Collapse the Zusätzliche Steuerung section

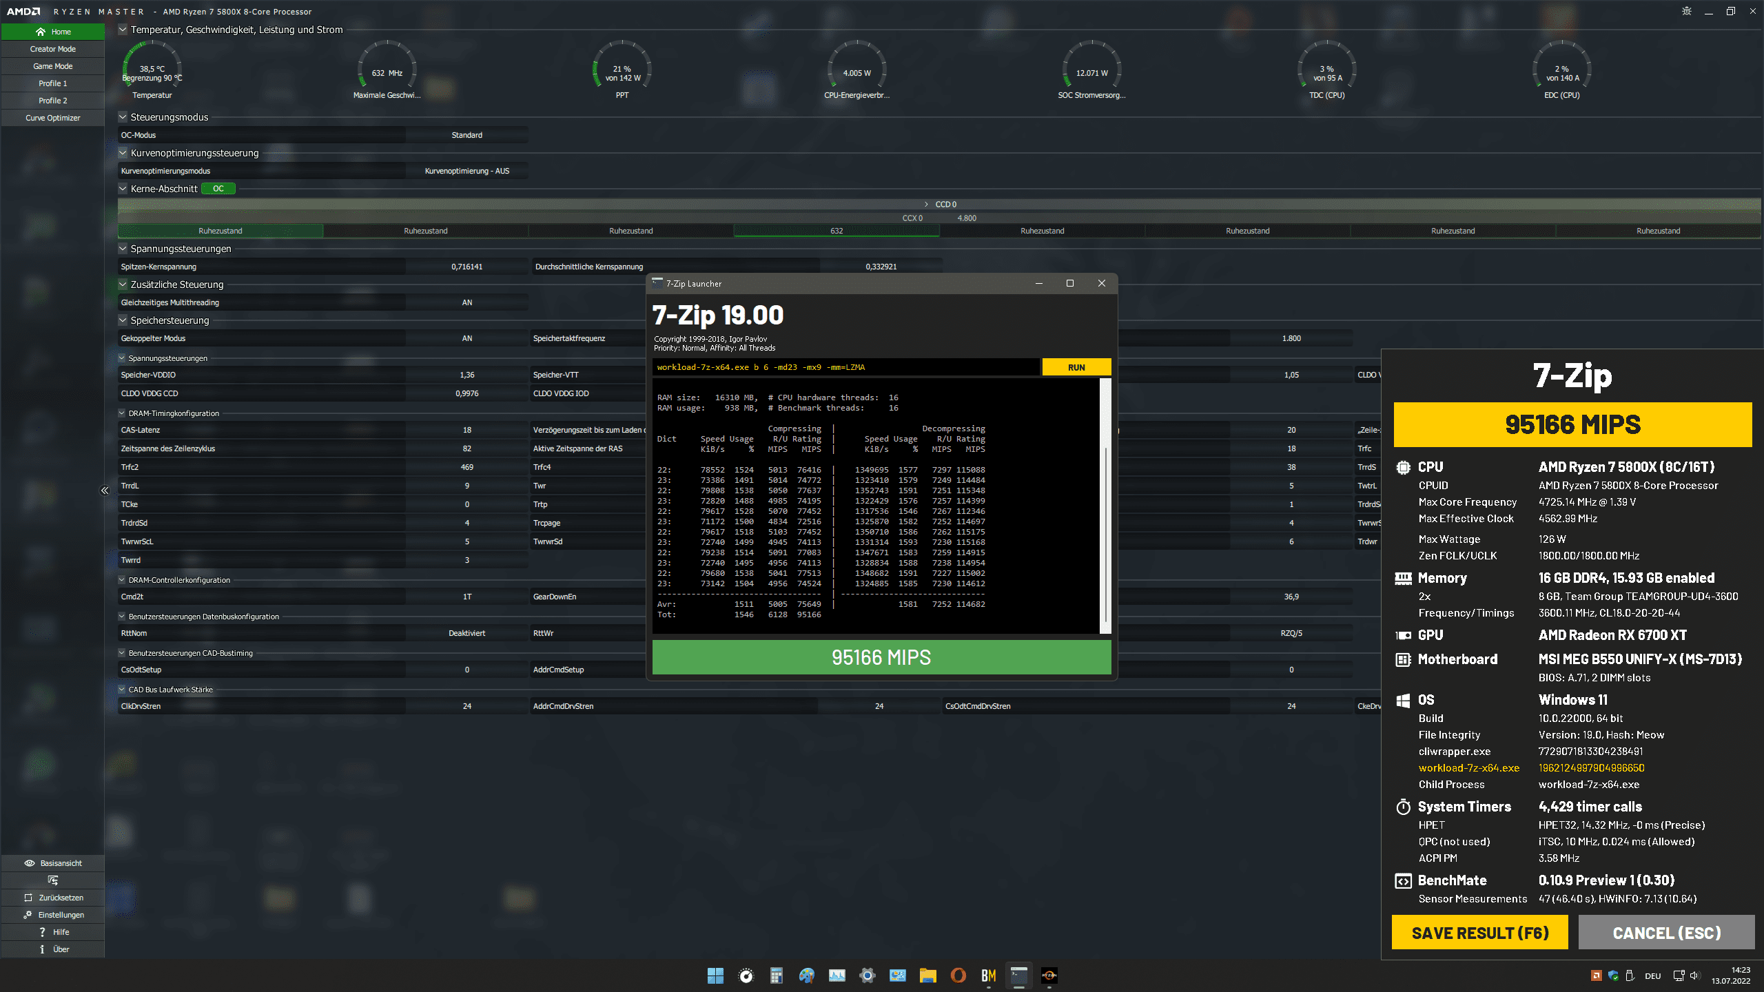coord(123,285)
